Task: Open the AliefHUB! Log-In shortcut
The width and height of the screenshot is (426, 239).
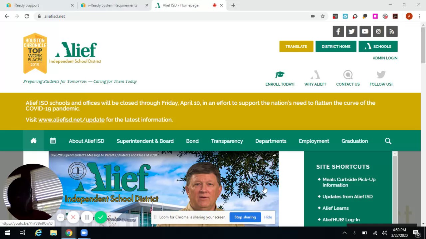Action: 341,220
